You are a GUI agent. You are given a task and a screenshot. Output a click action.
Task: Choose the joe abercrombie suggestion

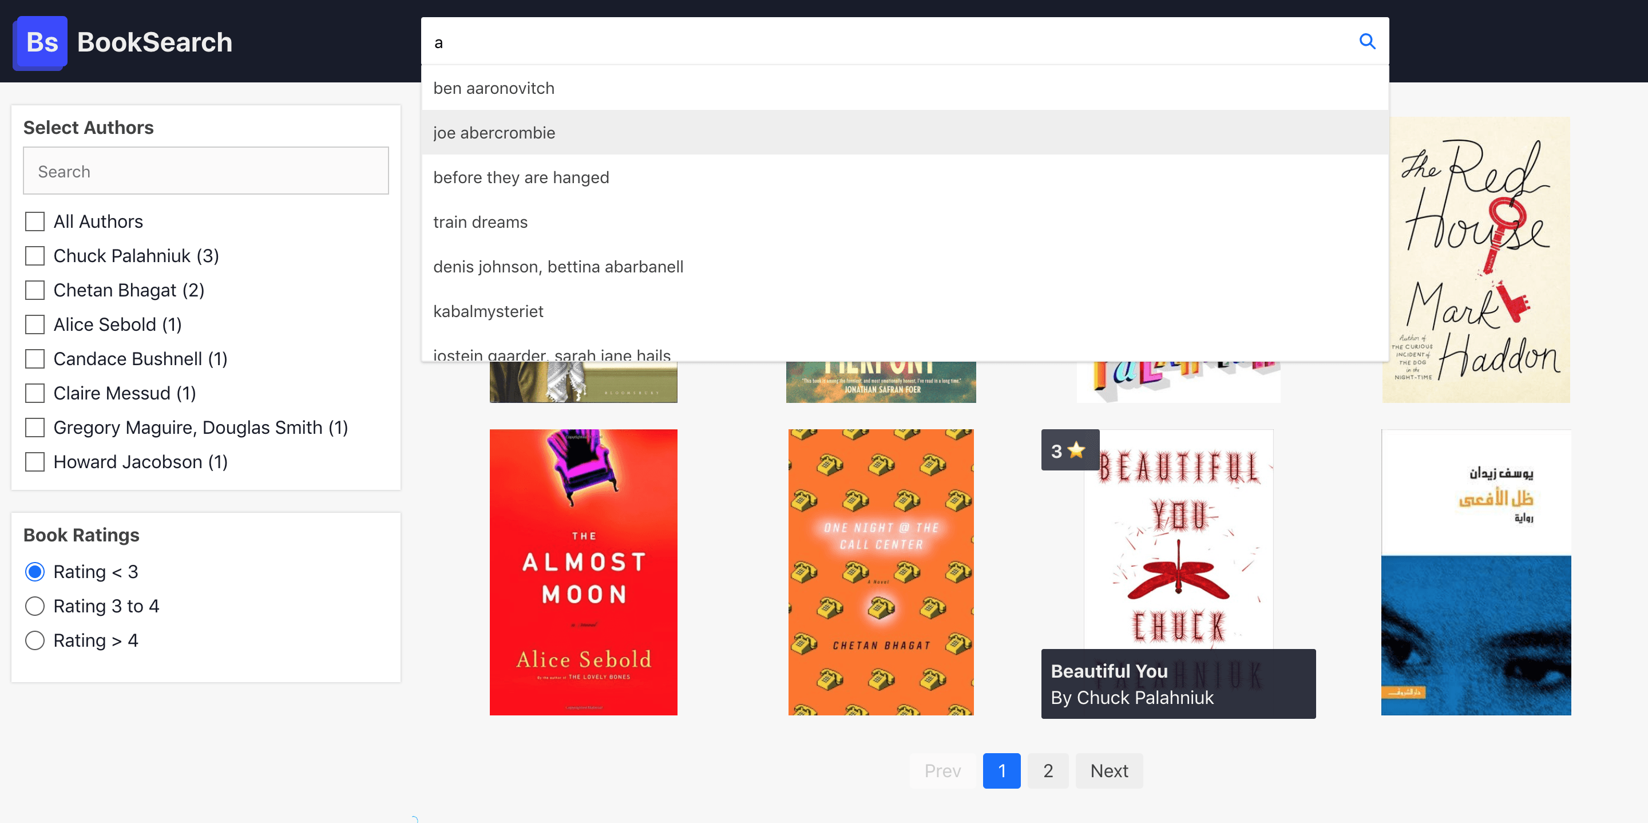[494, 132]
